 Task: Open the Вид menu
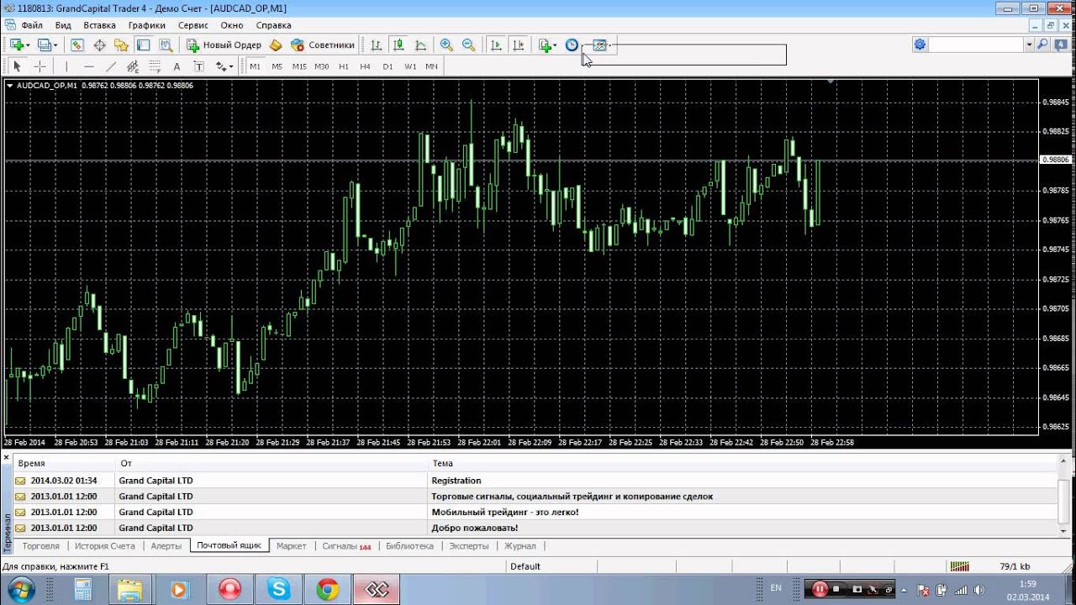[x=63, y=25]
